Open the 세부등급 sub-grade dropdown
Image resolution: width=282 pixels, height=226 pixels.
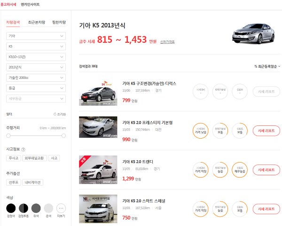coord(36,99)
